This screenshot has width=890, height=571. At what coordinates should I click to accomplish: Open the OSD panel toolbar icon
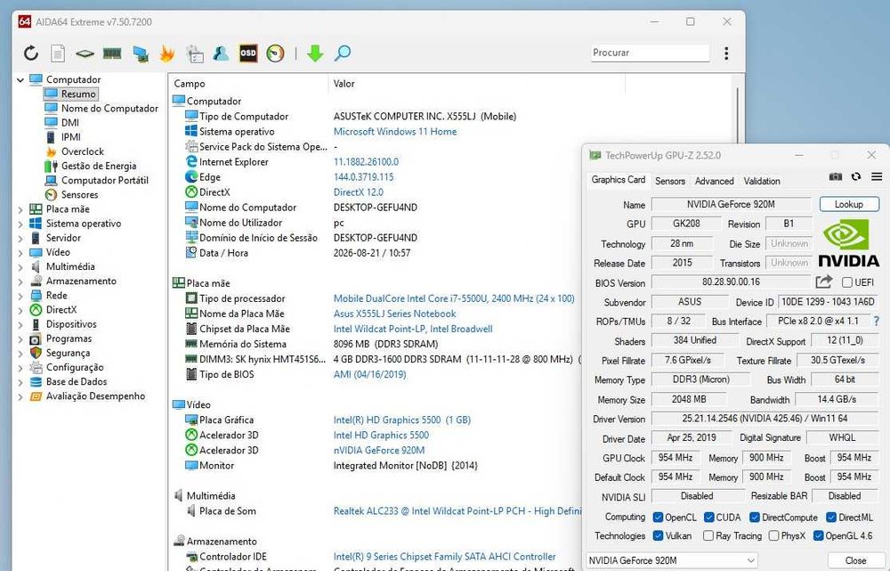pos(248,53)
